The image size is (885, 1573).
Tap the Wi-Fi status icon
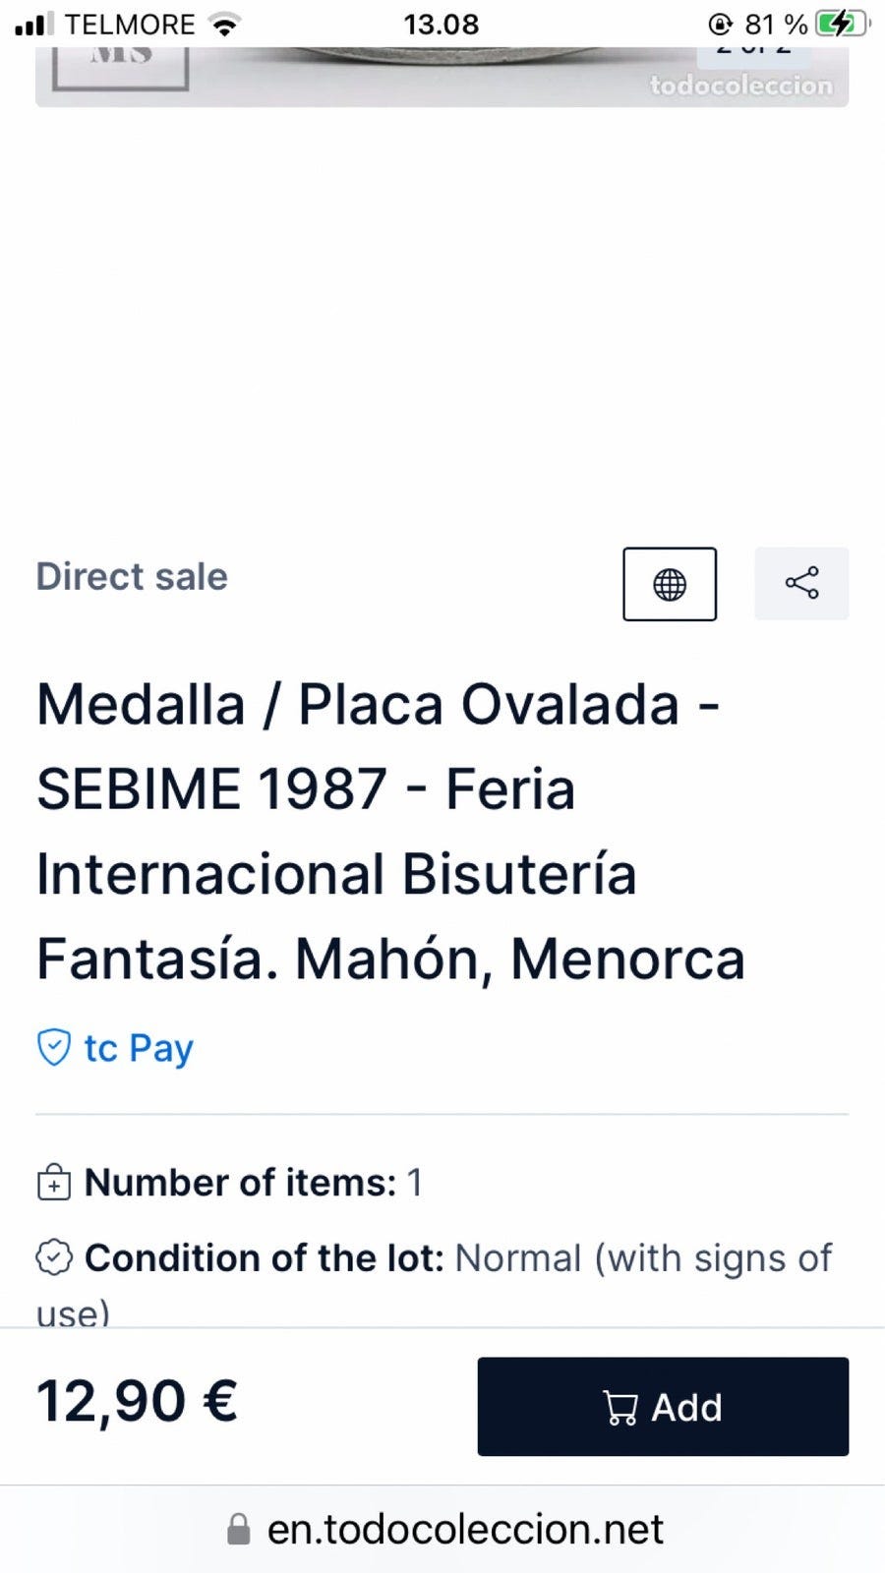[225, 25]
